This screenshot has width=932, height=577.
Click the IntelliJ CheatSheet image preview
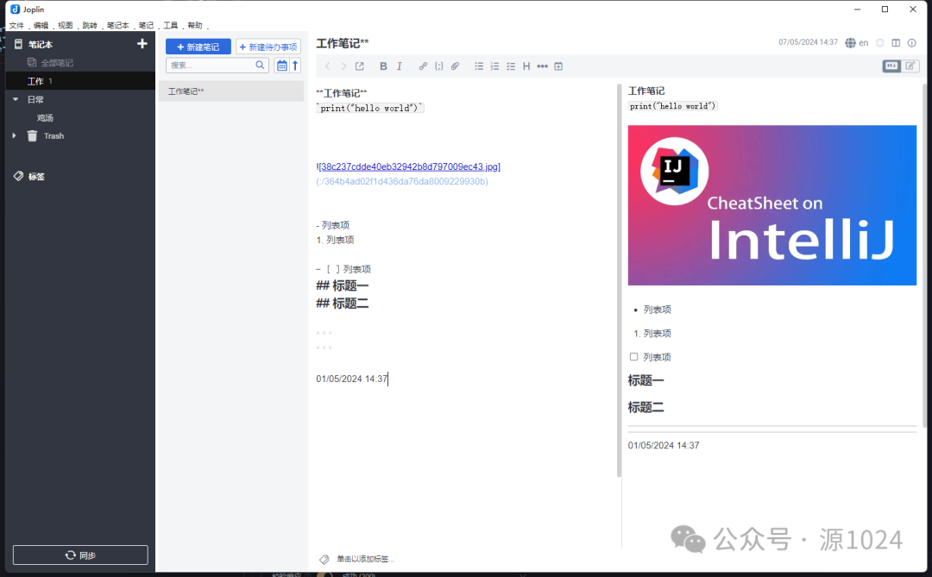coord(772,205)
